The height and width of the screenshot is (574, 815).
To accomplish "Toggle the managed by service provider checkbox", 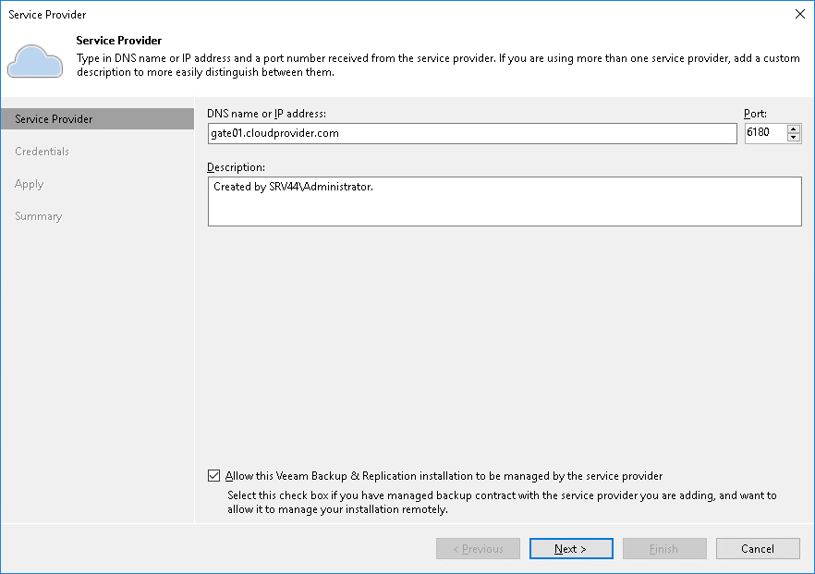I will pos(214,476).
